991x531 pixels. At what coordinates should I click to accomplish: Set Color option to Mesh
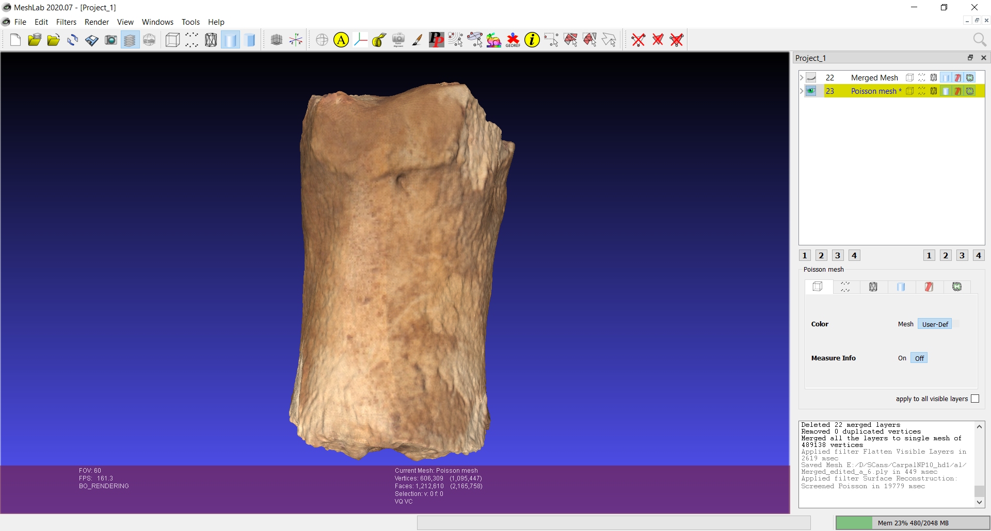pyautogui.click(x=906, y=324)
